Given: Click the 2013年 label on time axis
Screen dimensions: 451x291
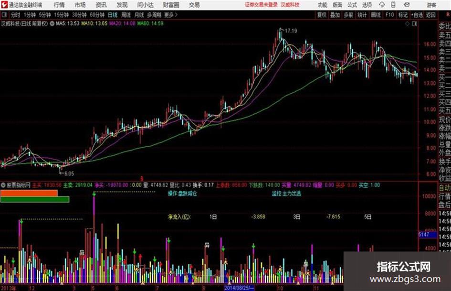Looking at the screenshot, I should 9,288.
